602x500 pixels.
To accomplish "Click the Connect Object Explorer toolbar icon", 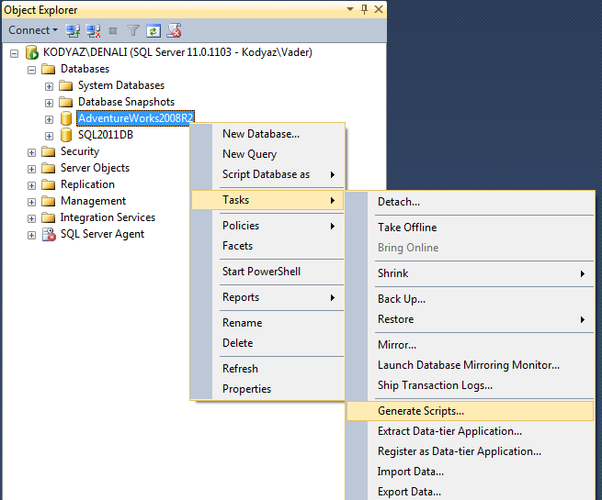I will pos(73,30).
